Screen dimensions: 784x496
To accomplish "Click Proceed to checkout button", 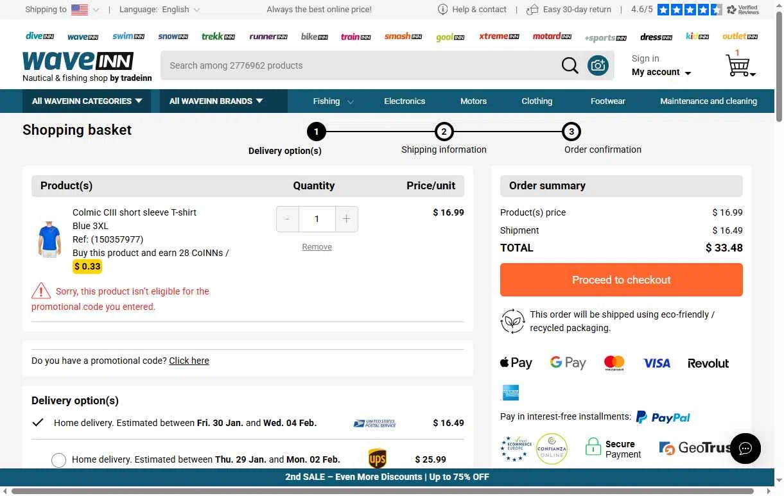I will pos(621,280).
